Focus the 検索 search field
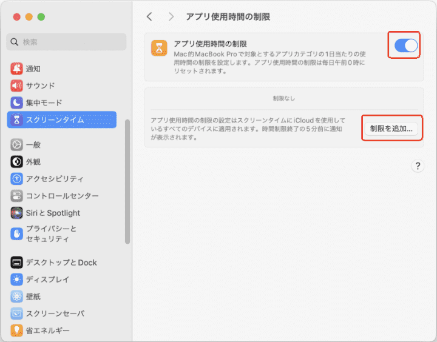437x342 pixels. tap(66, 42)
